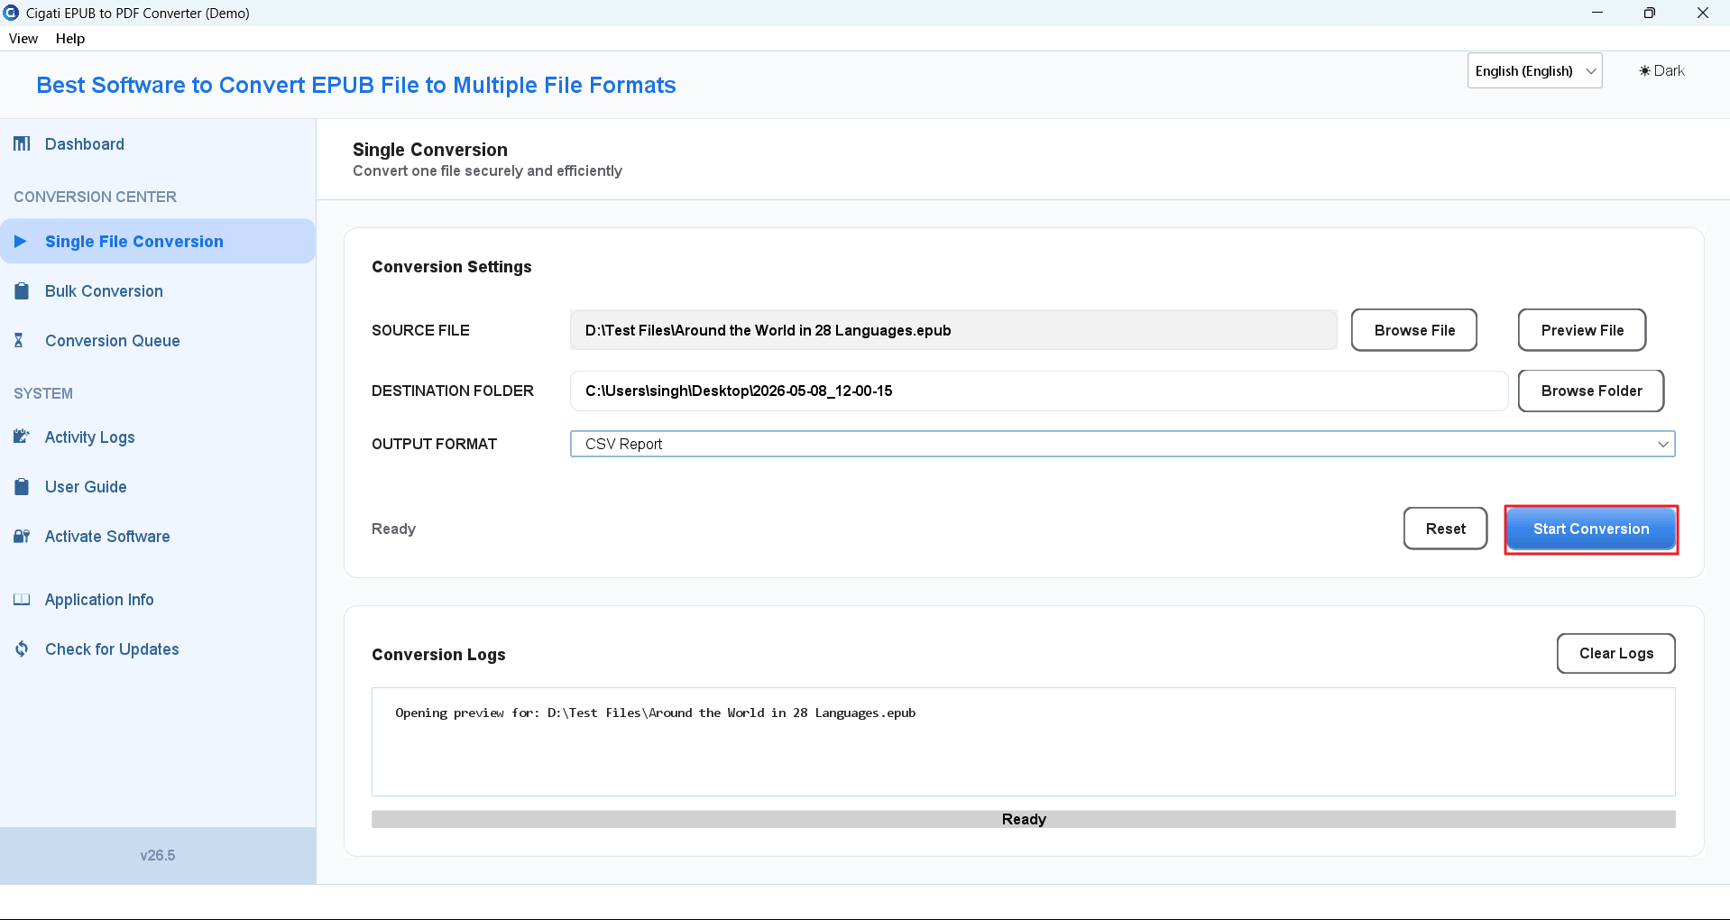Click the Activity Logs icon
1730x920 pixels.
pyautogui.click(x=22, y=437)
